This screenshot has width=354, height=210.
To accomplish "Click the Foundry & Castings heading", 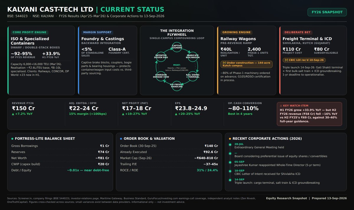I will 103,39.
